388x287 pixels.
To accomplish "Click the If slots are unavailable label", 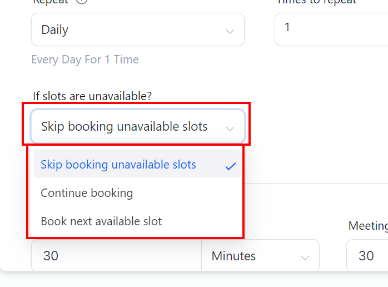I will [92, 96].
